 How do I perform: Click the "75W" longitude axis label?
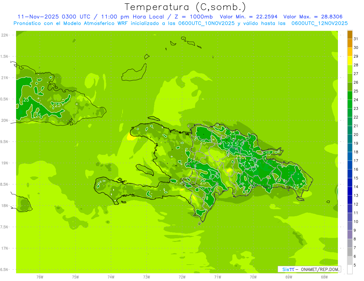76,277
